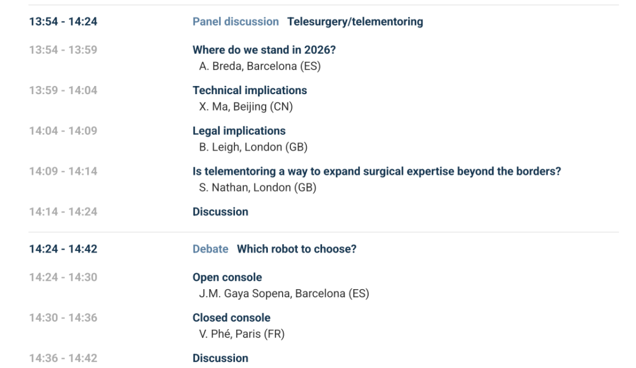Click the 14:14 - 14:24 Discussion item
This screenshot has height=368, width=636.
[x=220, y=212]
